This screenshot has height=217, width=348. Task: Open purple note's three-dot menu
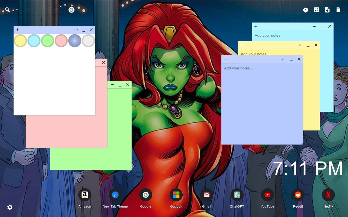[284, 59]
